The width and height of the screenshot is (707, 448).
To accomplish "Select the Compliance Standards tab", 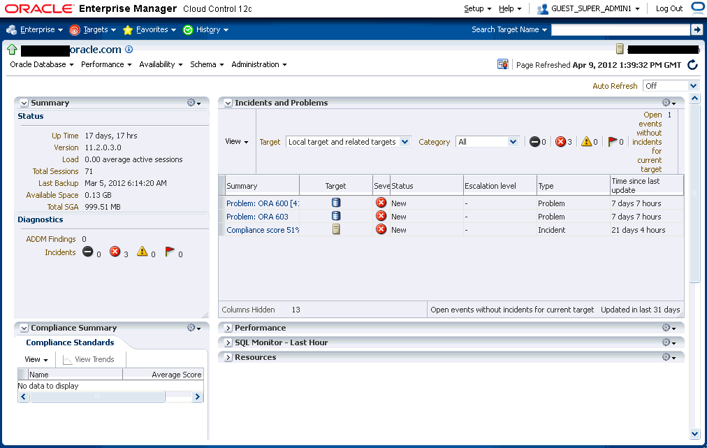I will point(70,342).
